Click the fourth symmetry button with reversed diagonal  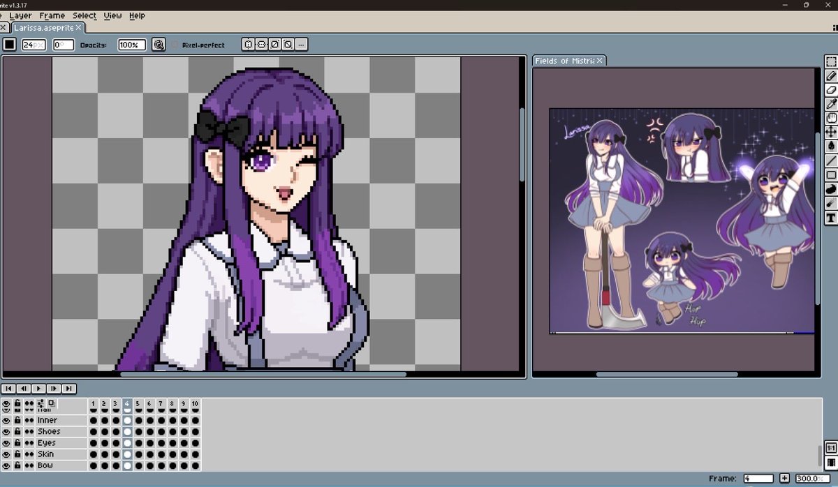288,45
